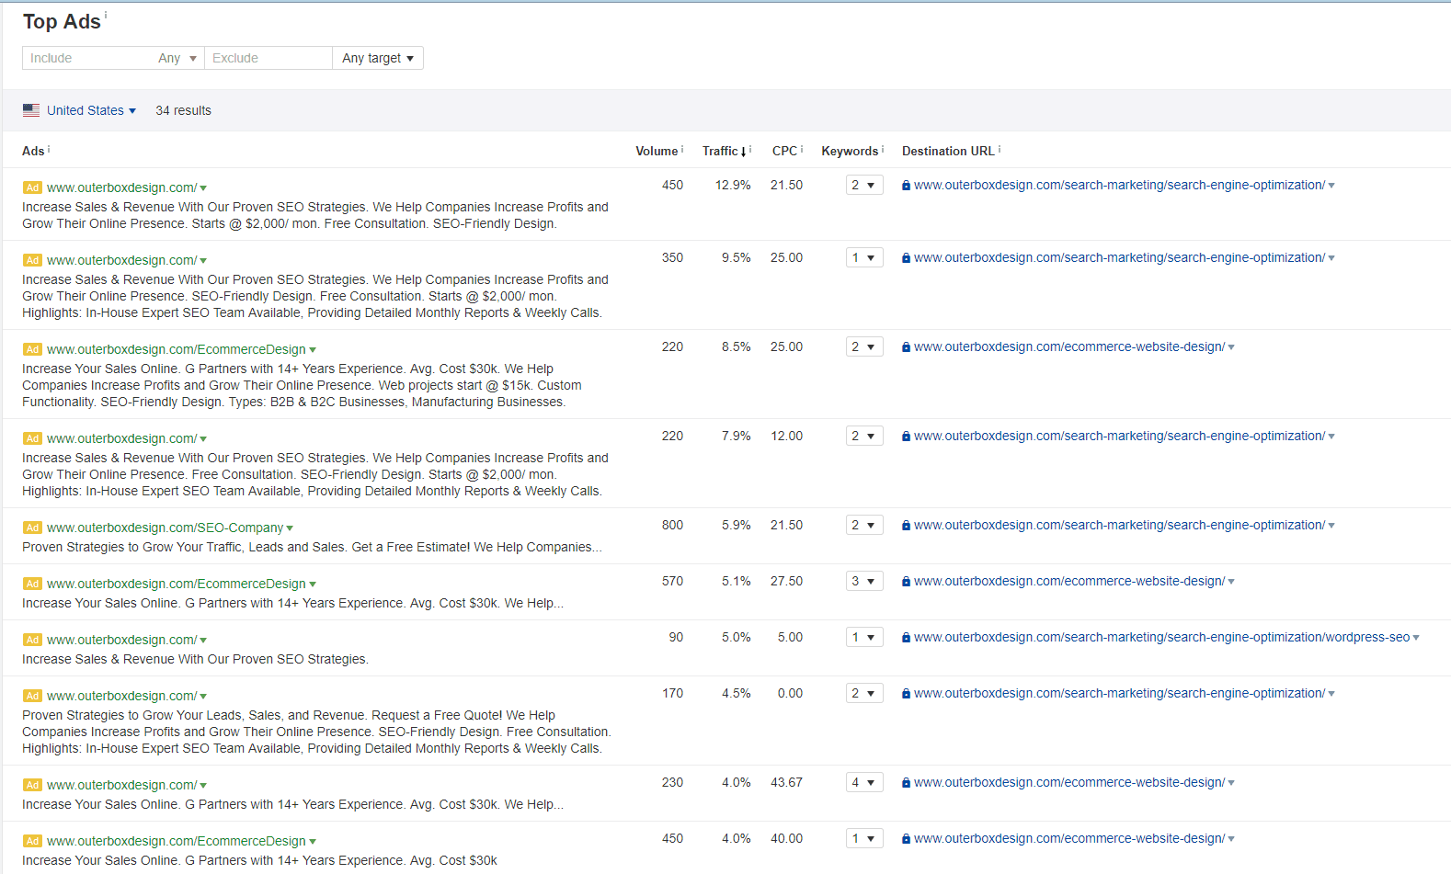Open the ecommerce-website-design destination in 40.00 CPC row

pyautogui.click(x=1069, y=838)
